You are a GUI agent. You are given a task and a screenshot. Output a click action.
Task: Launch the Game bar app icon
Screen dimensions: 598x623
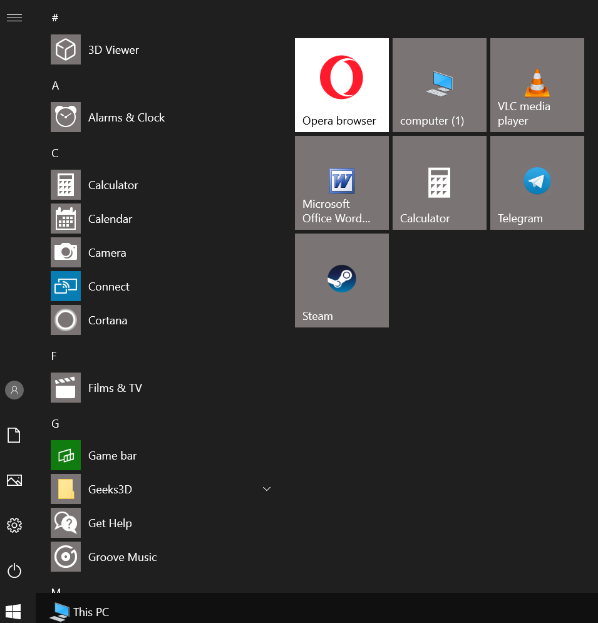click(66, 455)
